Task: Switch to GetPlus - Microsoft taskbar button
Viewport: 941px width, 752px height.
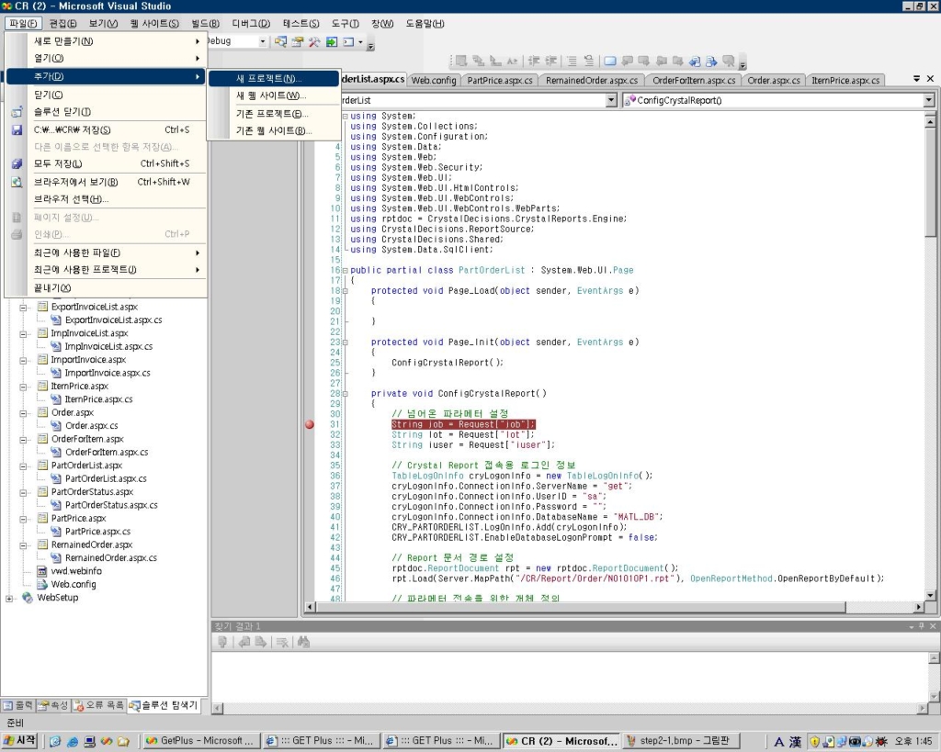Action: [200, 741]
